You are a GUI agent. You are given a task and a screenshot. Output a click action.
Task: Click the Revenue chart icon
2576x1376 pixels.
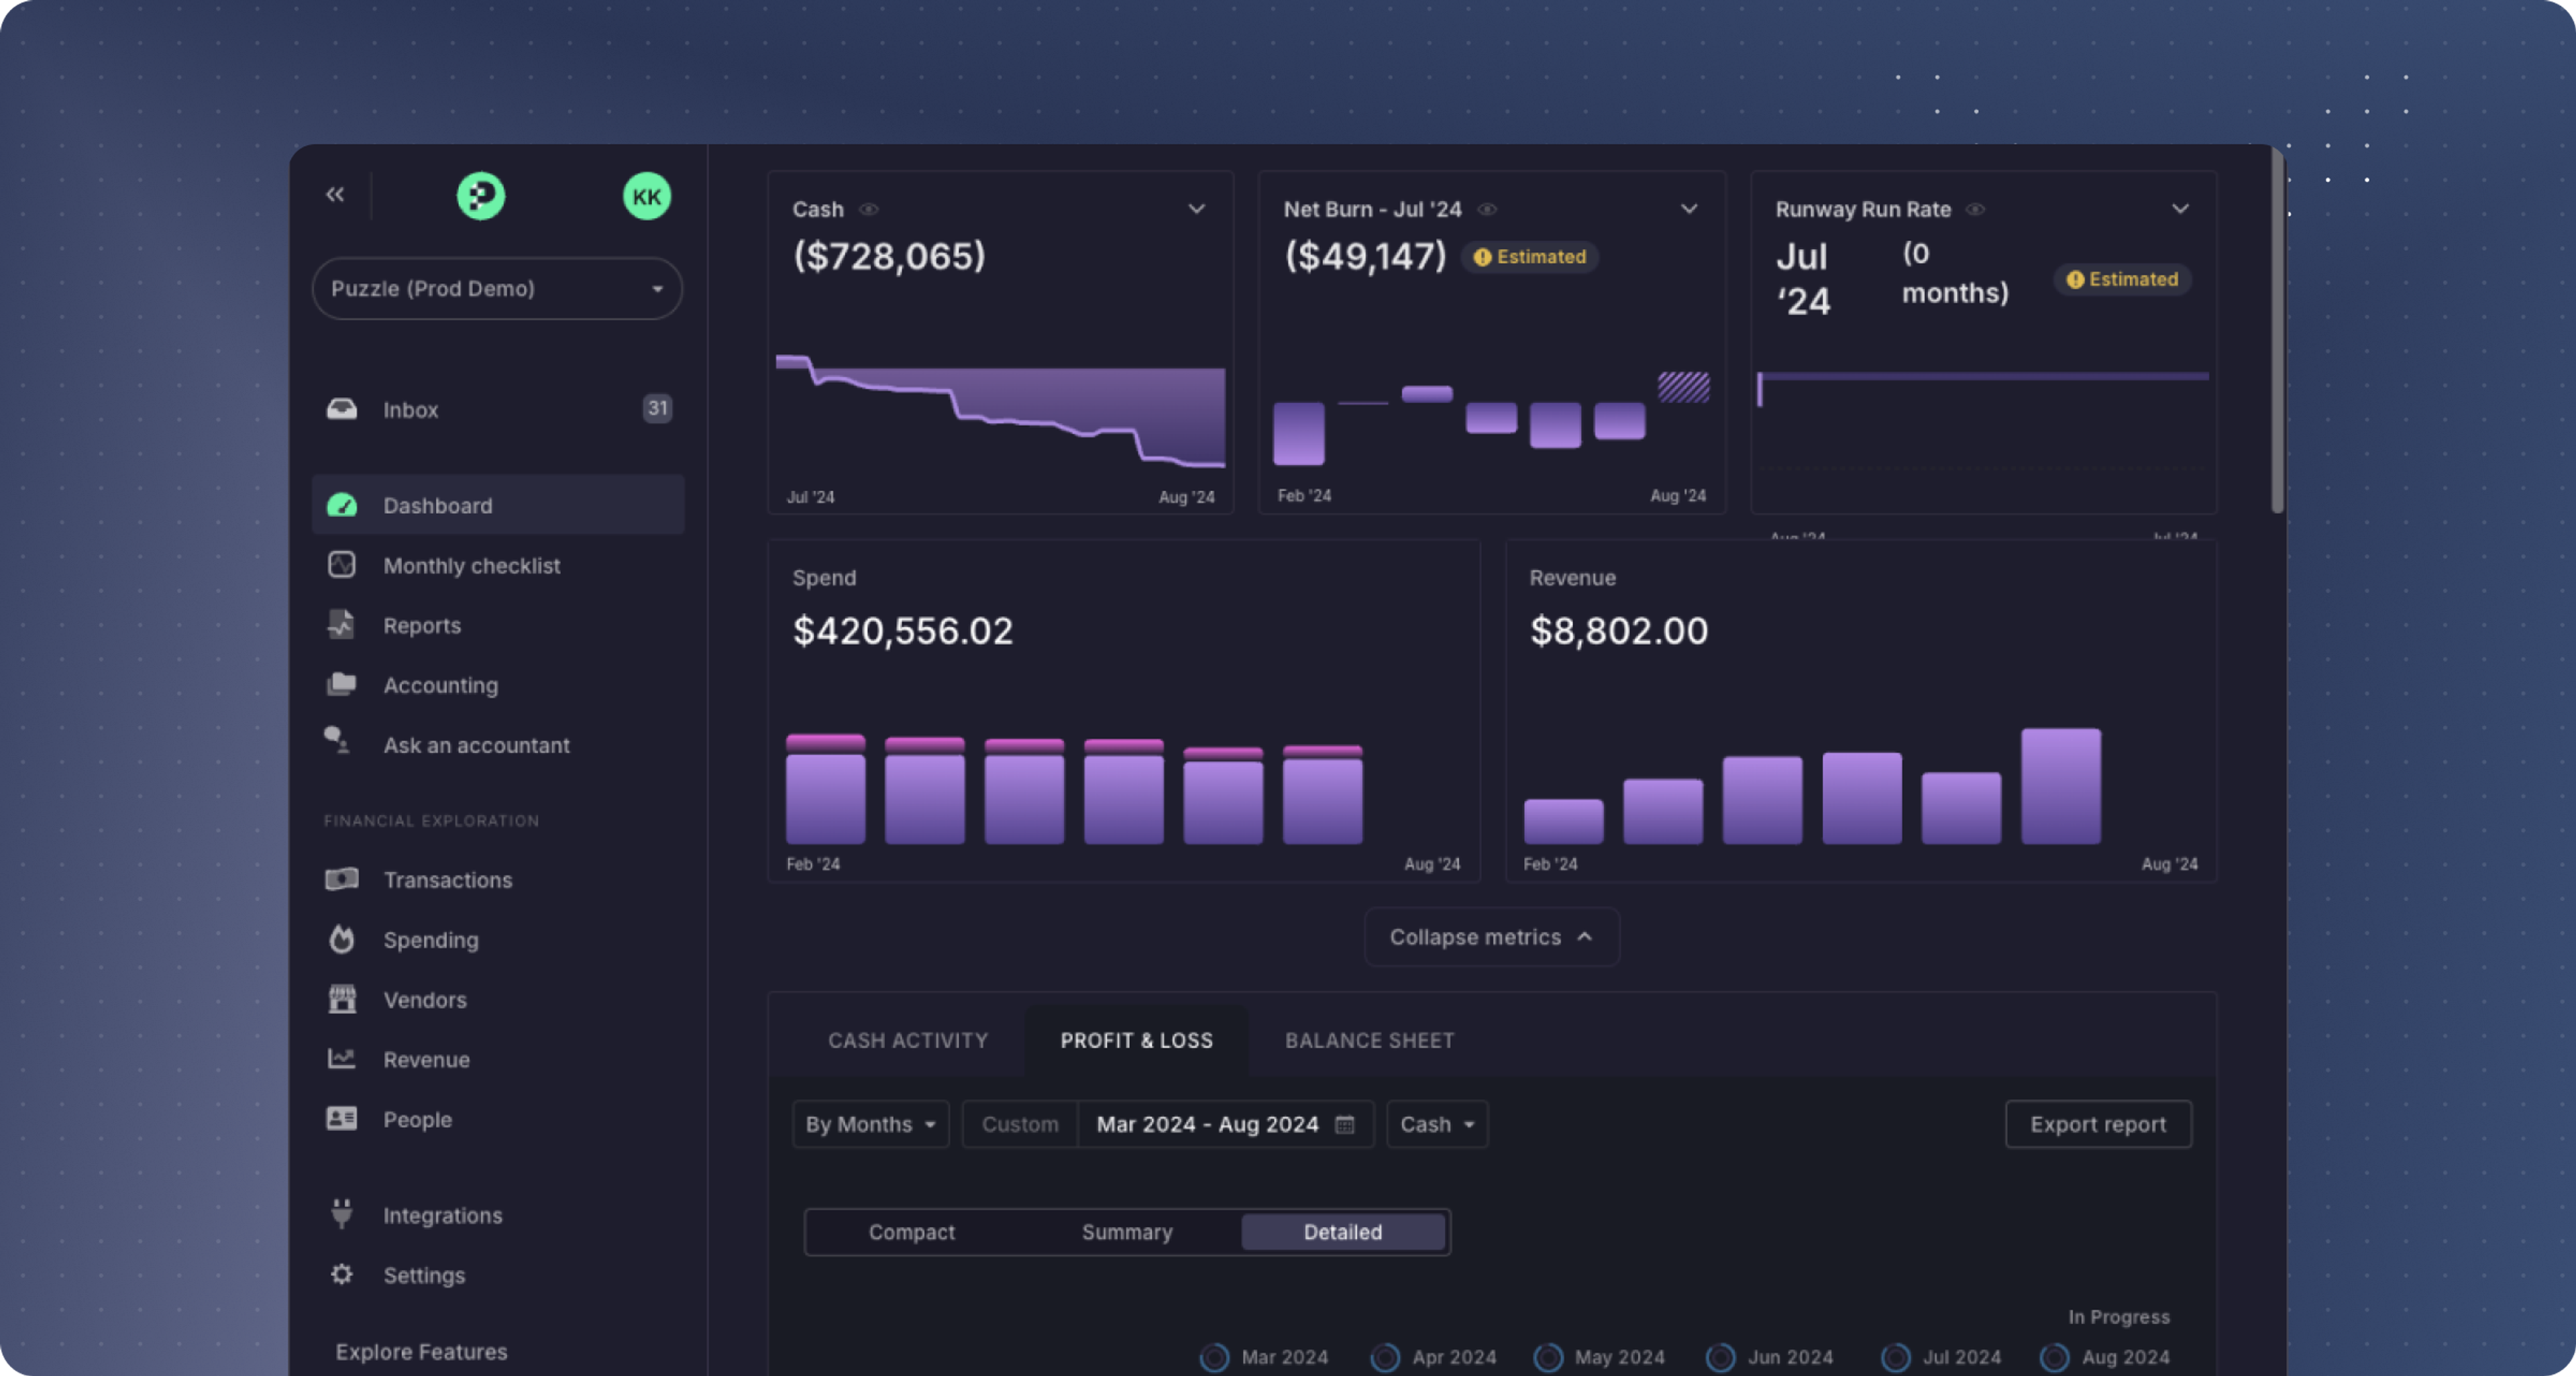coord(342,1058)
